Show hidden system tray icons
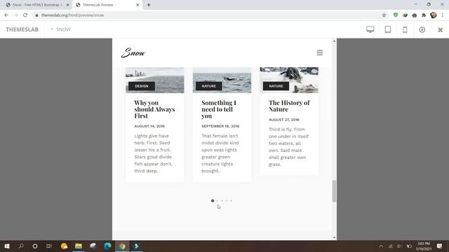The height and width of the screenshot is (252, 449). (x=381, y=246)
